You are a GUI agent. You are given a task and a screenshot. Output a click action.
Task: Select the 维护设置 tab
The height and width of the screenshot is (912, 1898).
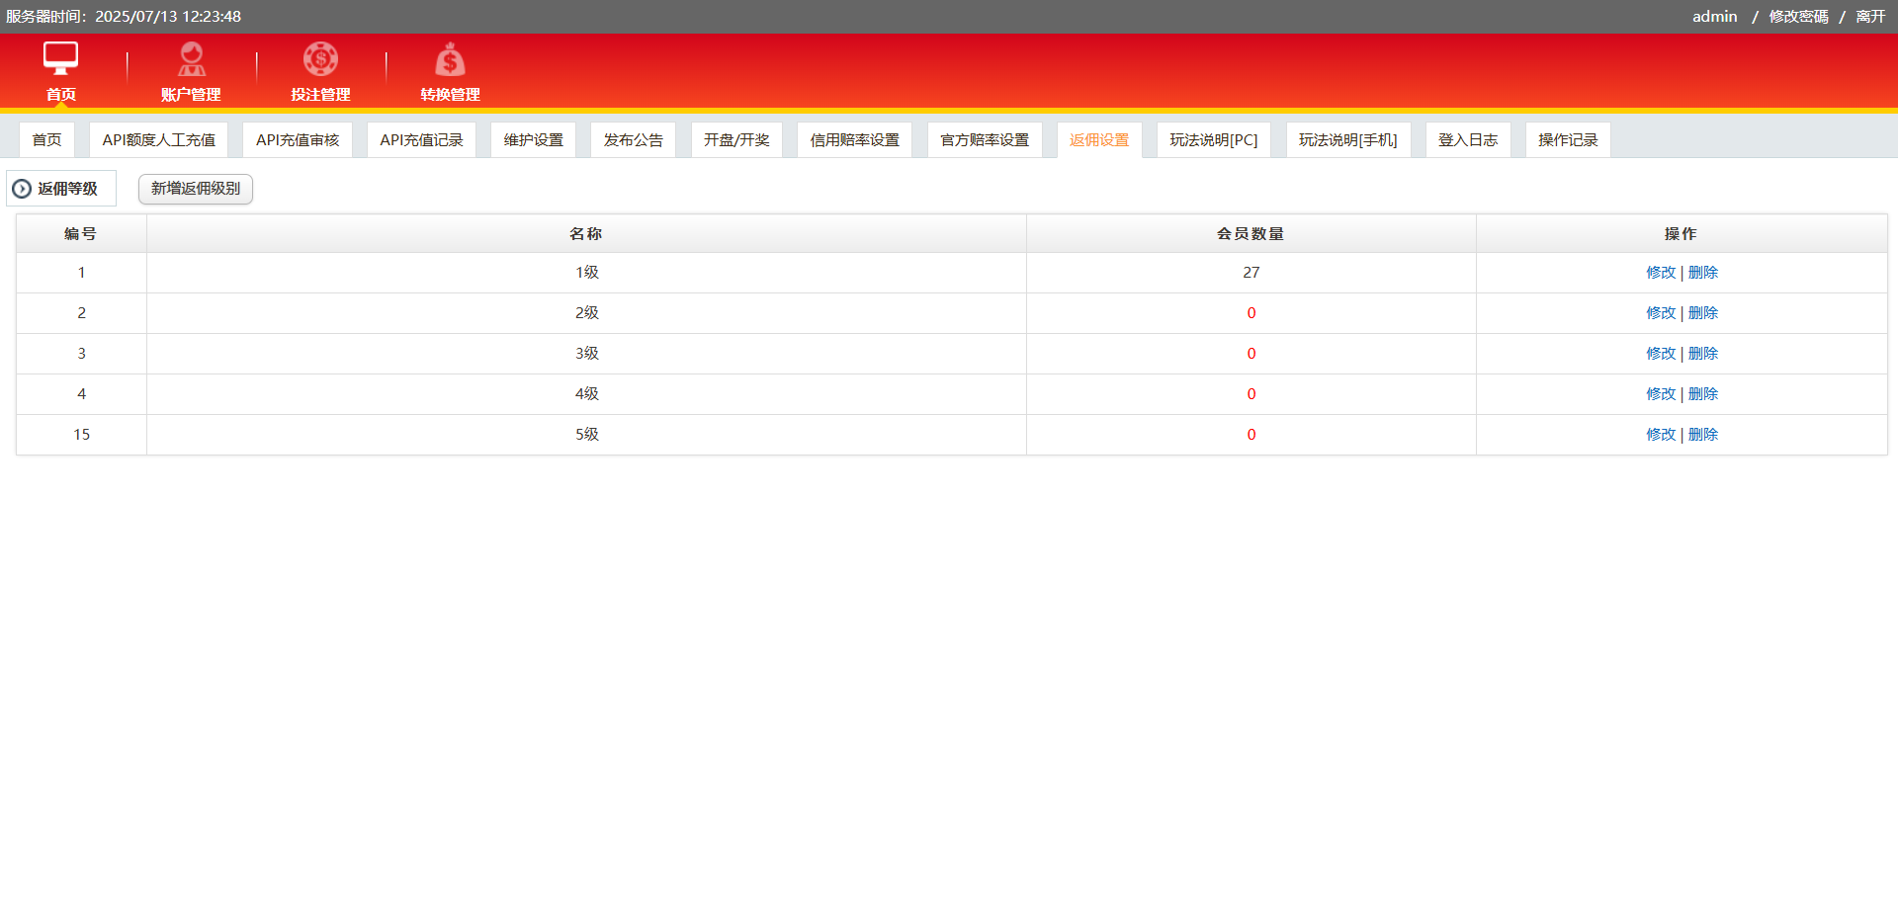pyautogui.click(x=533, y=140)
